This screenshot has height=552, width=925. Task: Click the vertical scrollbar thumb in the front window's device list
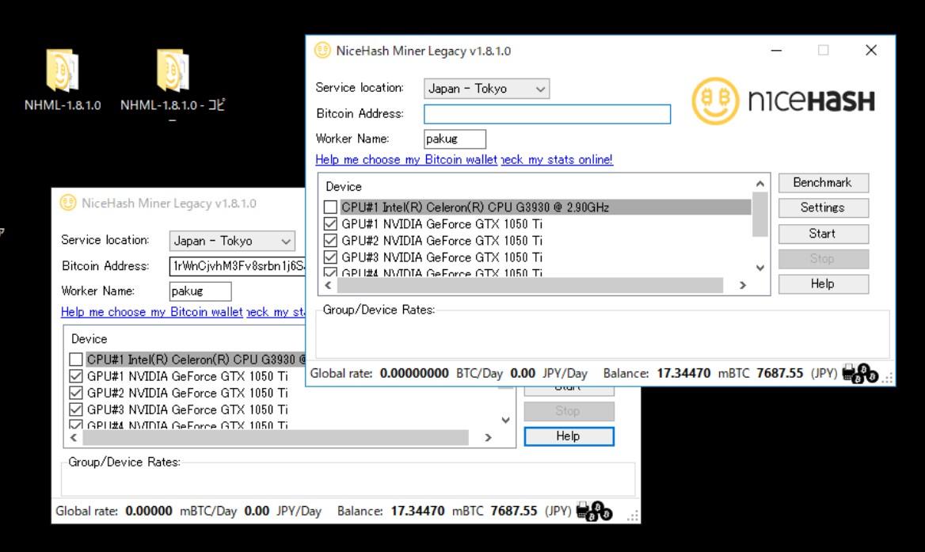759,215
